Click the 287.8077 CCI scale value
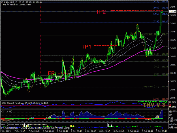 [173, 111]
